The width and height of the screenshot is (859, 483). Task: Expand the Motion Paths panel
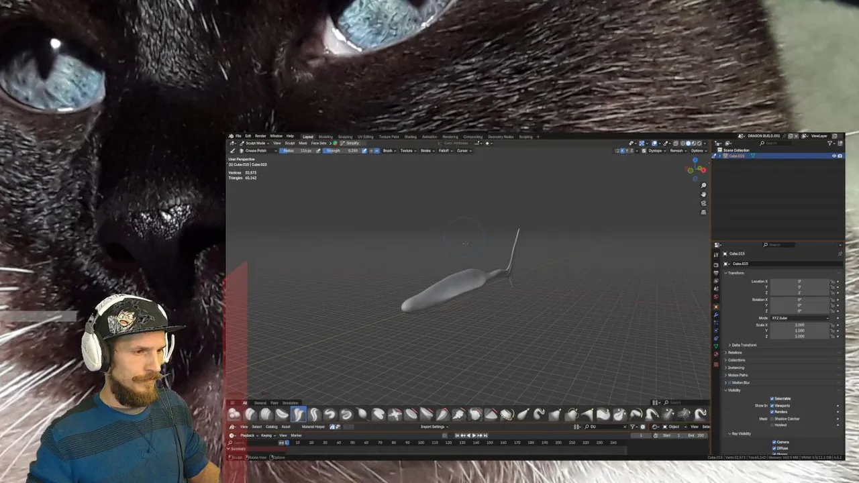[737, 375]
